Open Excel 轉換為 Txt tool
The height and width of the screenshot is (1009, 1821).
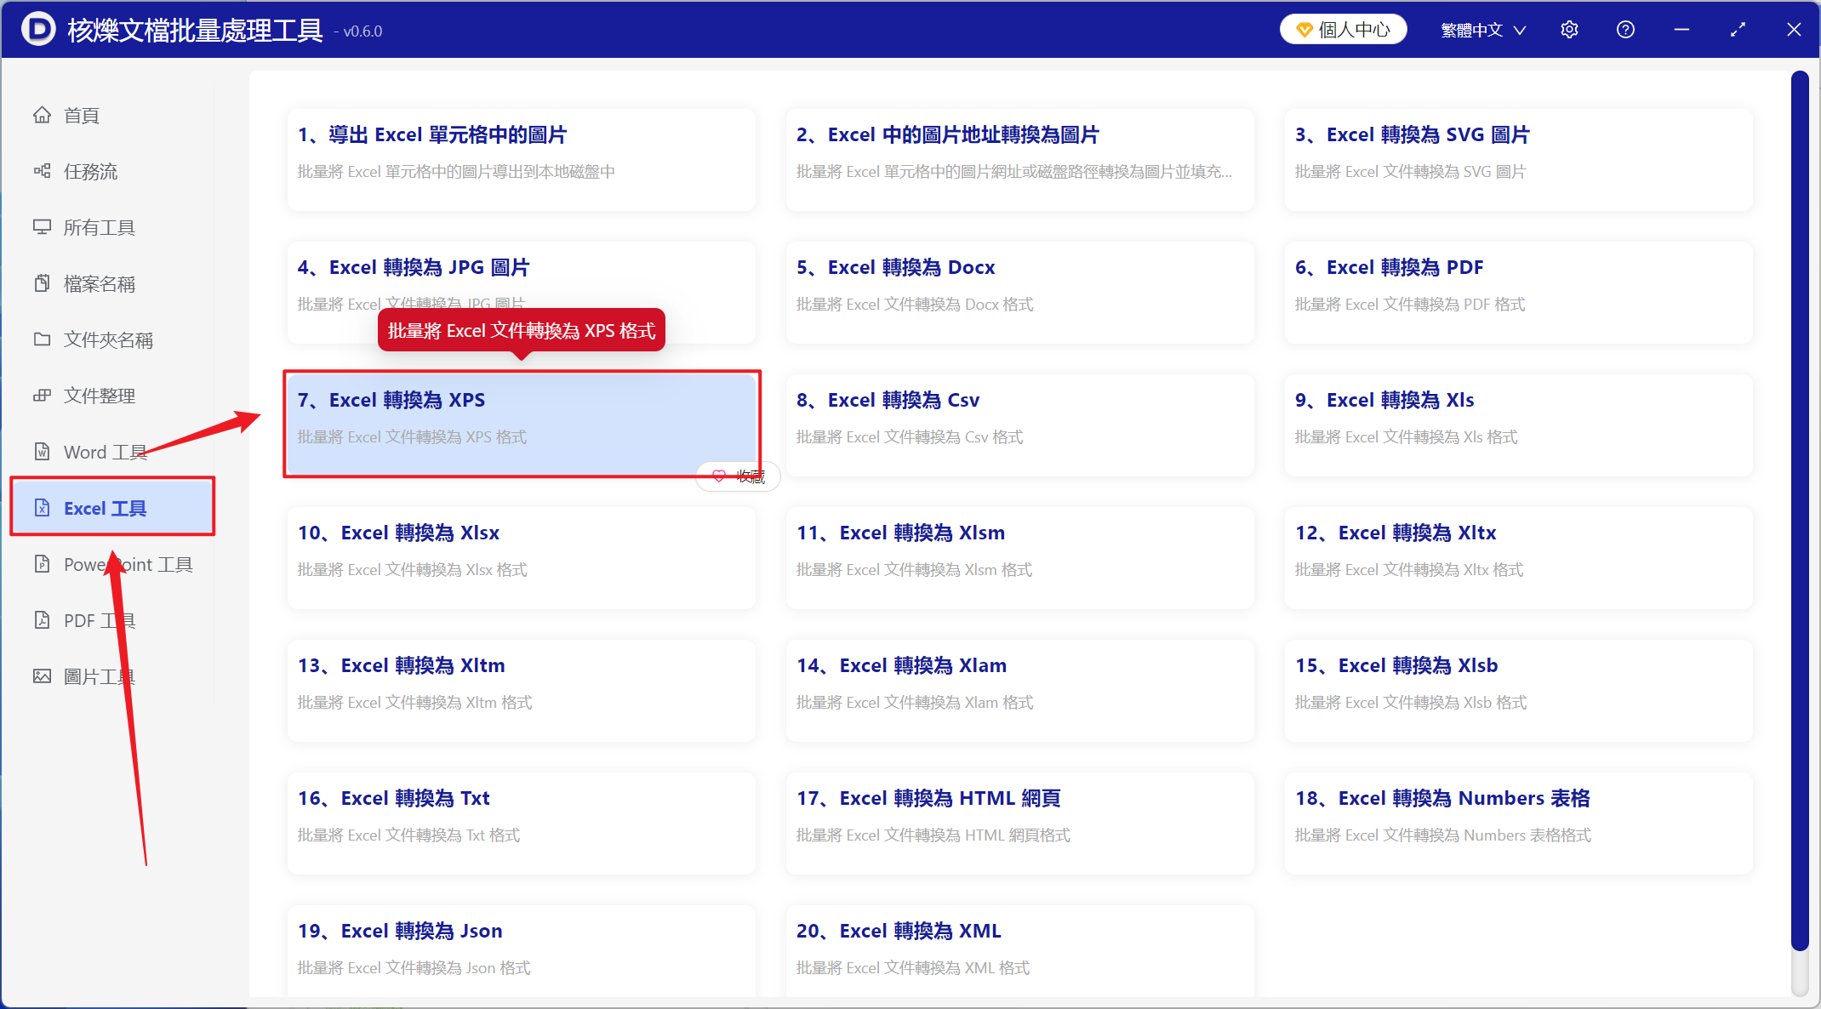click(x=521, y=823)
